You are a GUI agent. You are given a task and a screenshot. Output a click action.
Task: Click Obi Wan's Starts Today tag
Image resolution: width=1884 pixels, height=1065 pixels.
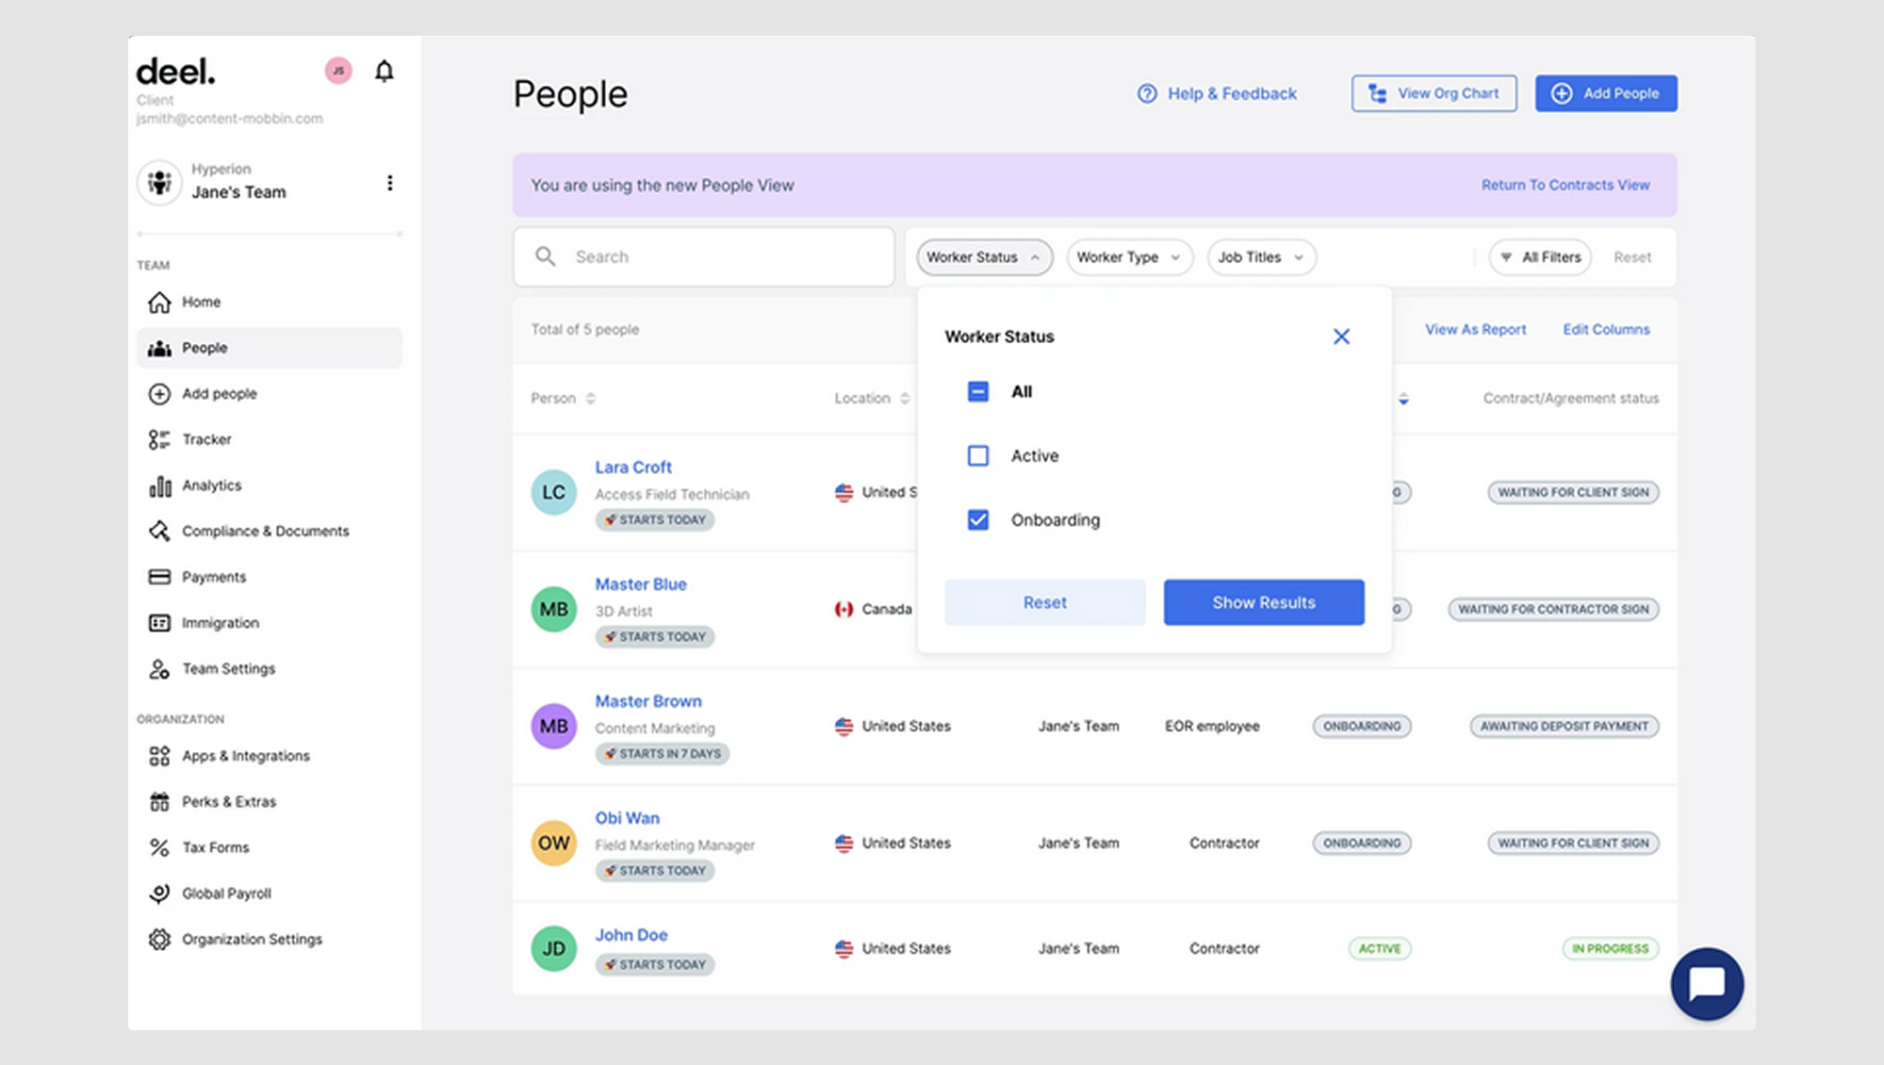(654, 871)
